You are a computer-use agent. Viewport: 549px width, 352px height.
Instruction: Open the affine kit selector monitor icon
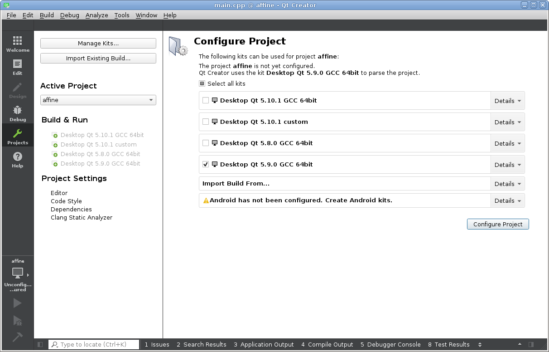[x=18, y=273]
